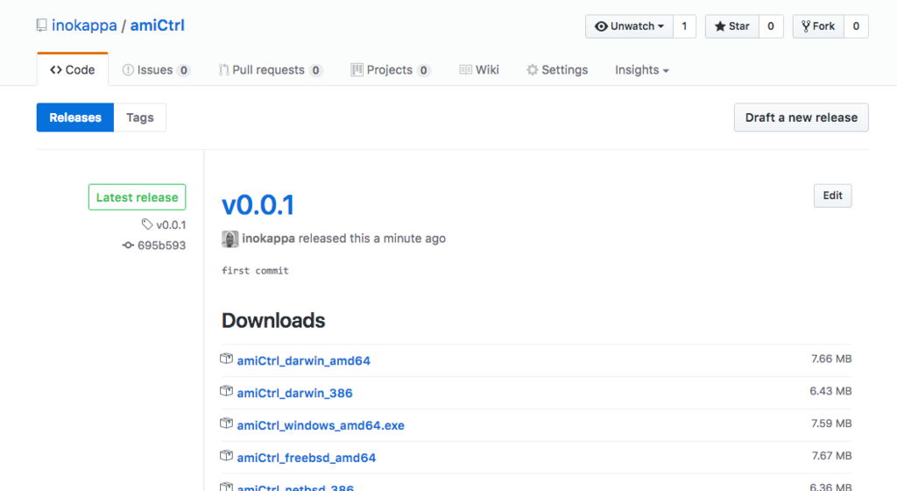Viewport: 897px width, 491px height.
Task: Switch to the Tags view
Action: (x=140, y=117)
